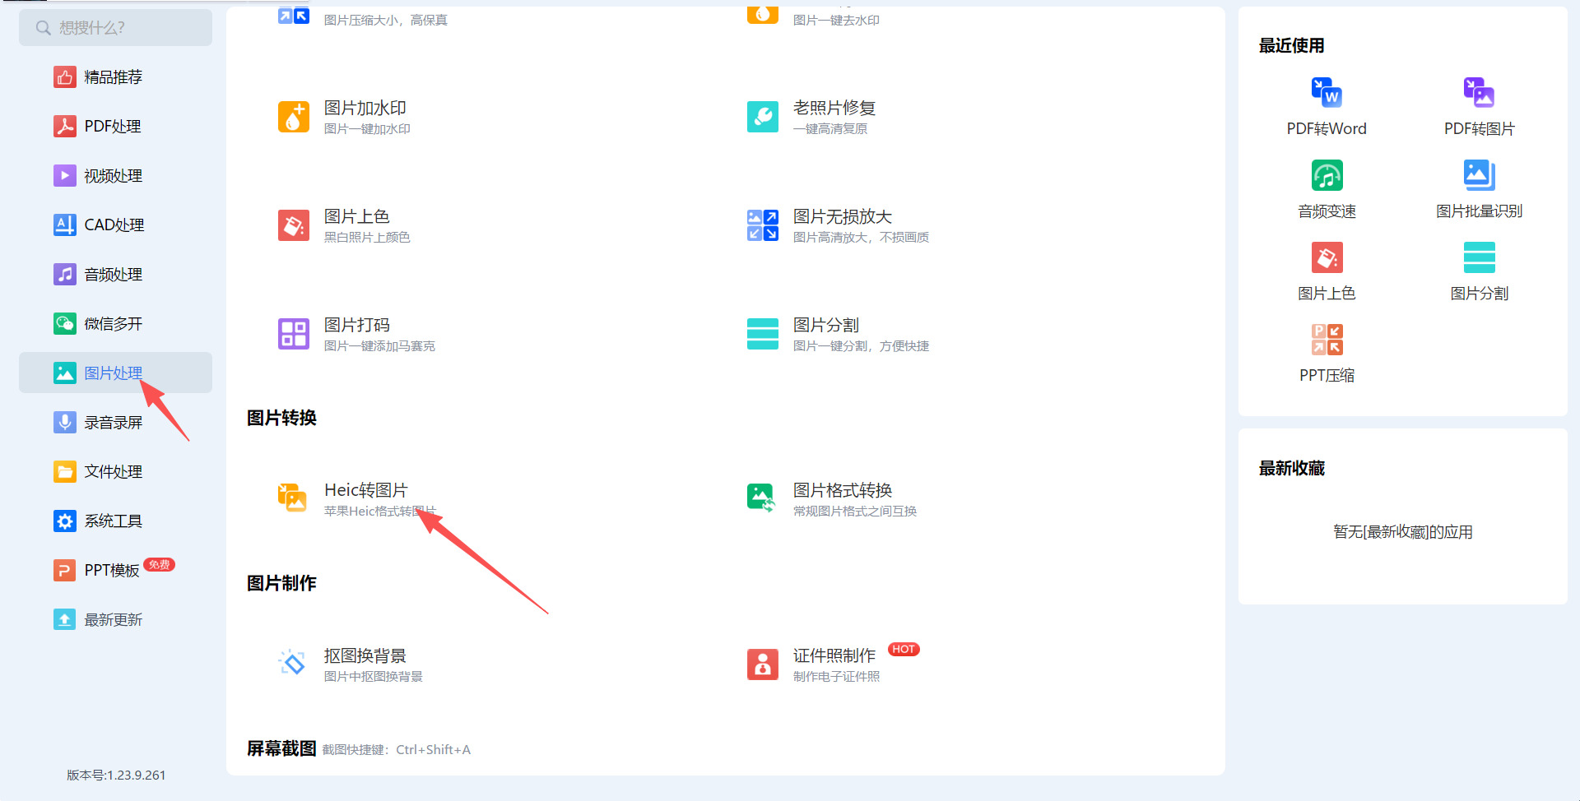Click the 抠图换背景 title text
This screenshot has height=801, width=1580.
point(365,655)
